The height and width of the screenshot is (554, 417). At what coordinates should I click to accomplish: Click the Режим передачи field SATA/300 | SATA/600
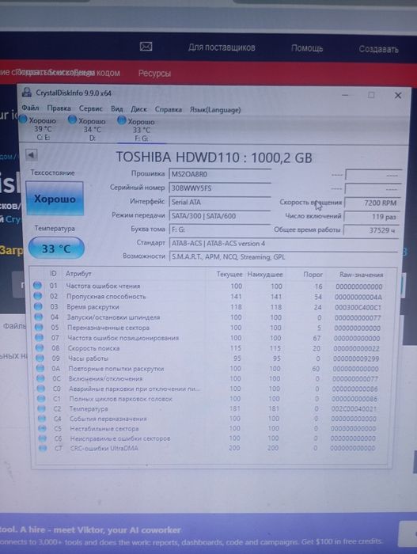point(220,216)
